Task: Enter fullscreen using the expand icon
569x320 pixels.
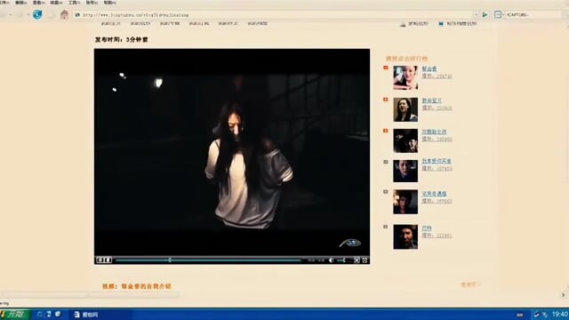Action: (x=357, y=260)
